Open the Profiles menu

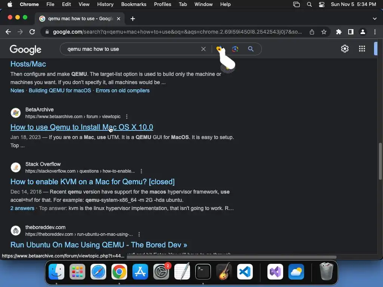[162, 4]
